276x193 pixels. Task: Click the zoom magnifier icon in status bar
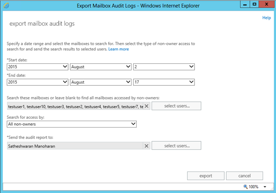[245, 187]
